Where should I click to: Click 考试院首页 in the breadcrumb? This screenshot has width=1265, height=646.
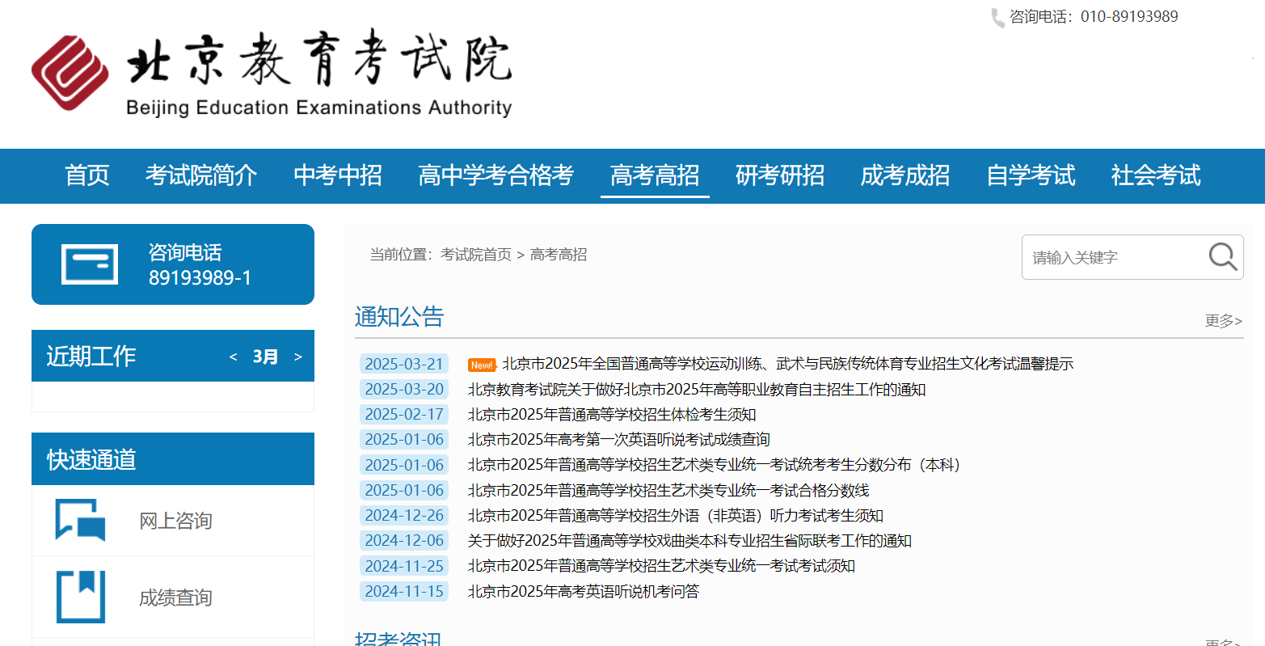[x=476, y=255]
